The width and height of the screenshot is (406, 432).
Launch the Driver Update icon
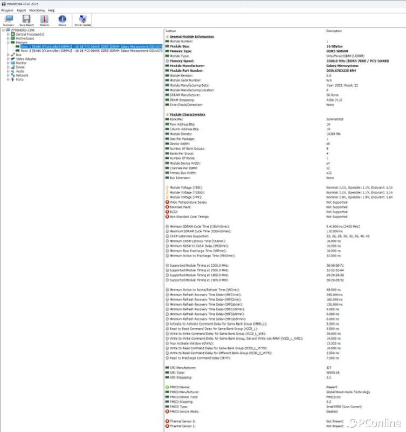(x=82, y=21)
